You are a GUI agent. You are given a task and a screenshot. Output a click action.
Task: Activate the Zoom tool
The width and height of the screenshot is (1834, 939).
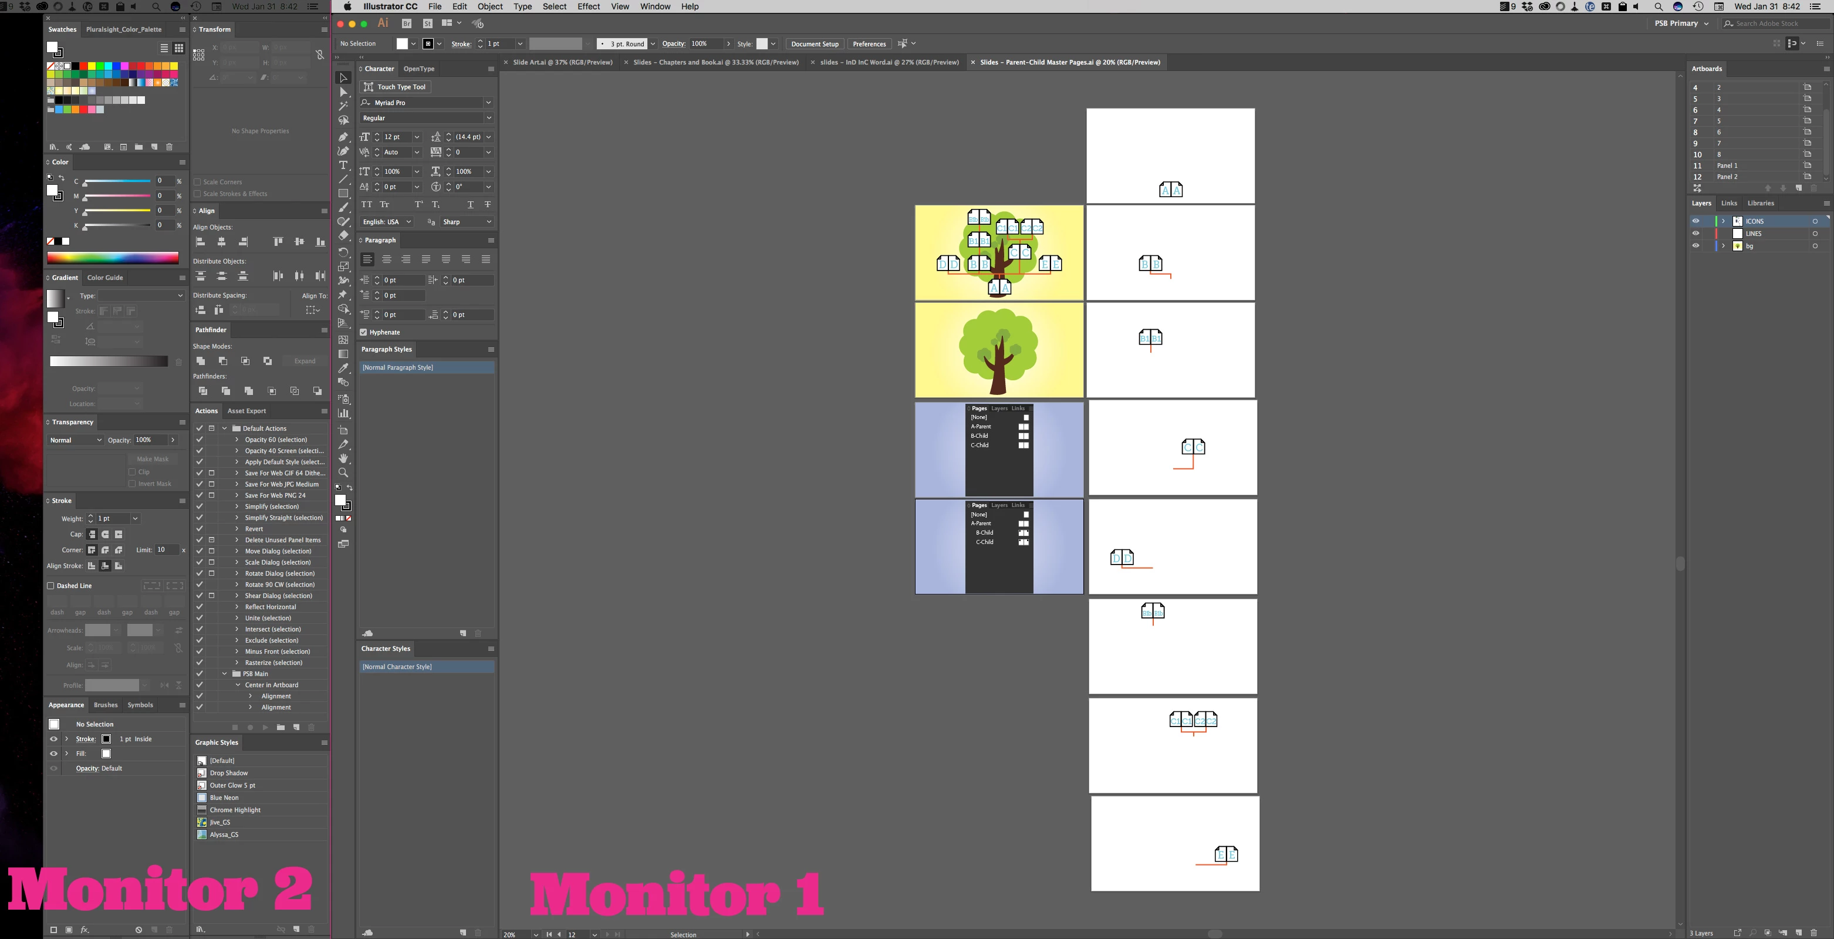coord(343,472)
